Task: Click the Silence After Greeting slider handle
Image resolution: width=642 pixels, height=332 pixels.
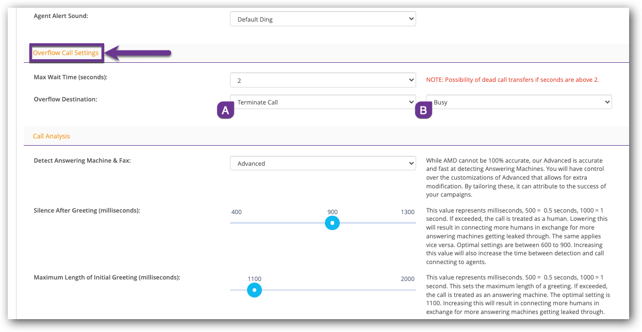Action: 333,223
